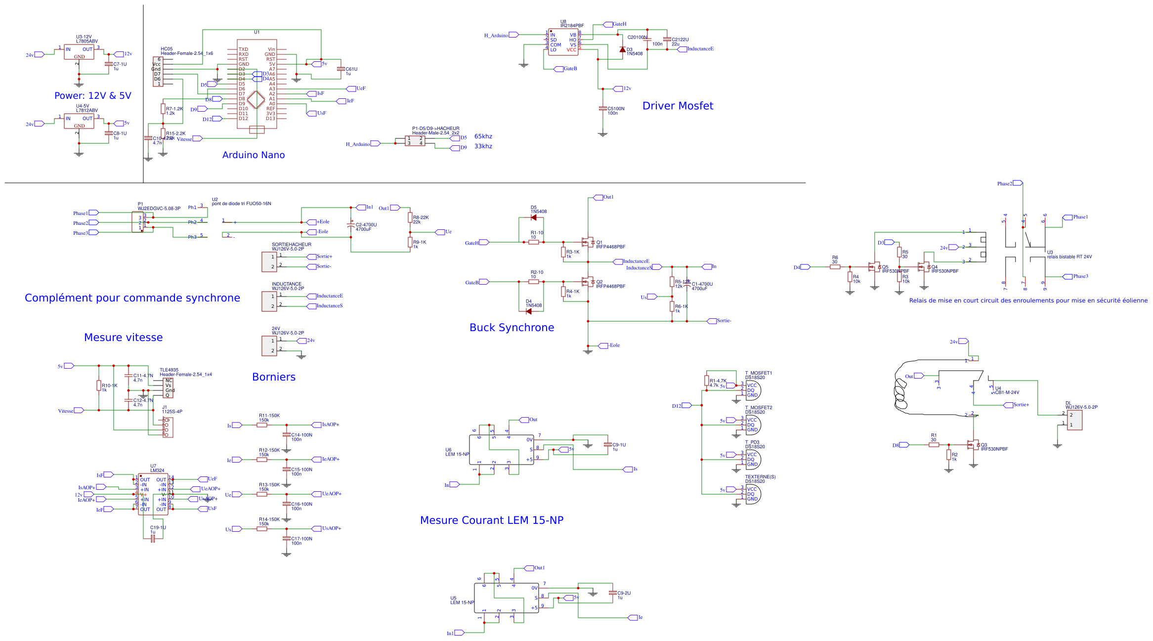Select the P1-D5/D9 HACHEUR 2x2 header
This screenshot has width=1153, height=641.
415,141
